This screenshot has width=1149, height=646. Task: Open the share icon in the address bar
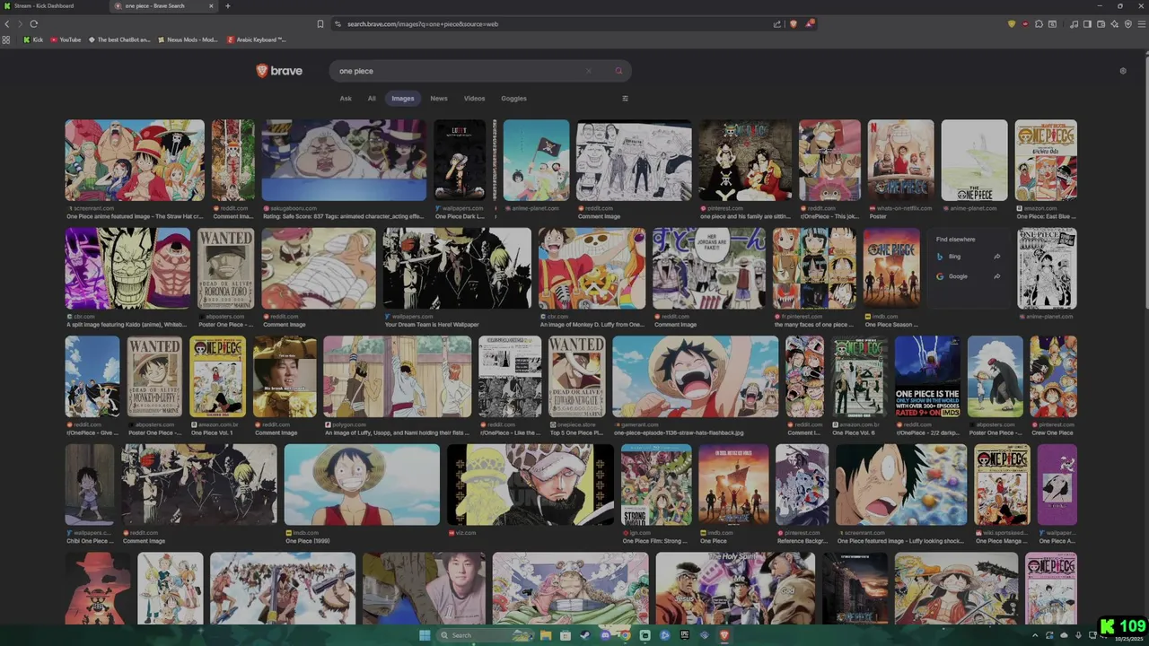tap(776, 24)
